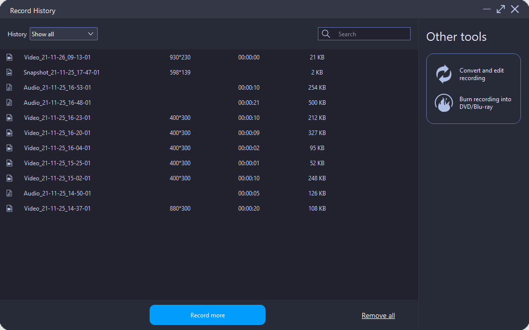Click the magnifying glass search icon
529x330 pixels.
pos(326,34)
